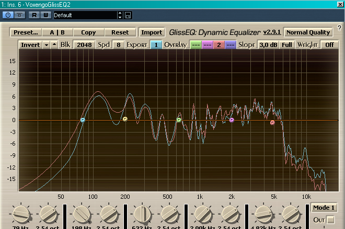Toggle the Out checkbox
The width and height of the screenshot is (345, 229).
point(330,220)
